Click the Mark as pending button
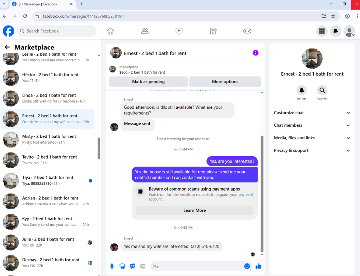360x276 pixels. (148, 81)
